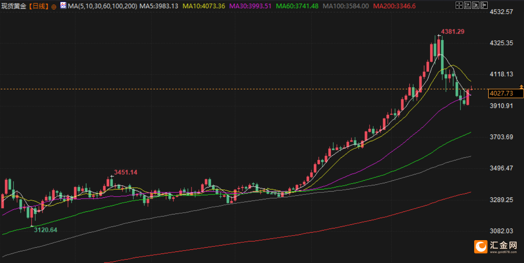Click the 3120.64 low price marker
The image size is (524, 263).
(45, 230)
